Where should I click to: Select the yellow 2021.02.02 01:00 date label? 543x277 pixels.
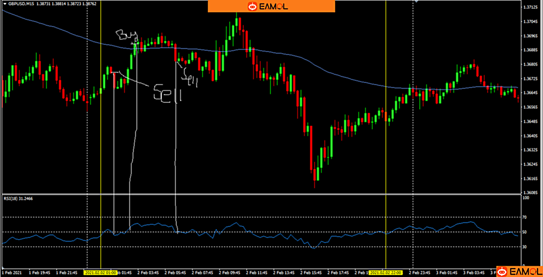click(x=101, y=272)
